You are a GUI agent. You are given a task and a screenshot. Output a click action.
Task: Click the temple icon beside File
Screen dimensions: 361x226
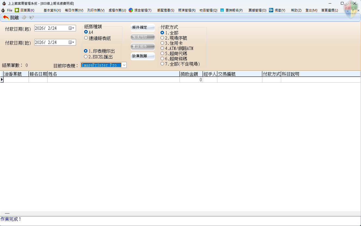(x=3, y=10)
